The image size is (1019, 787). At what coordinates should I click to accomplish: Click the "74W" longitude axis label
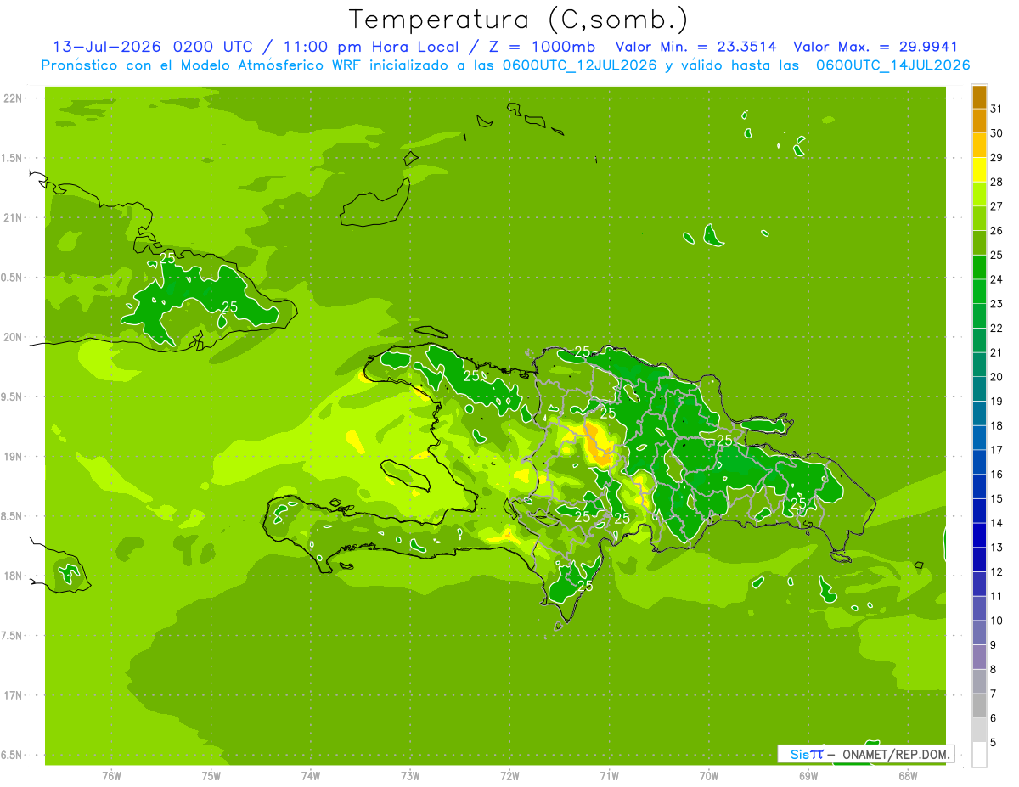311,775
